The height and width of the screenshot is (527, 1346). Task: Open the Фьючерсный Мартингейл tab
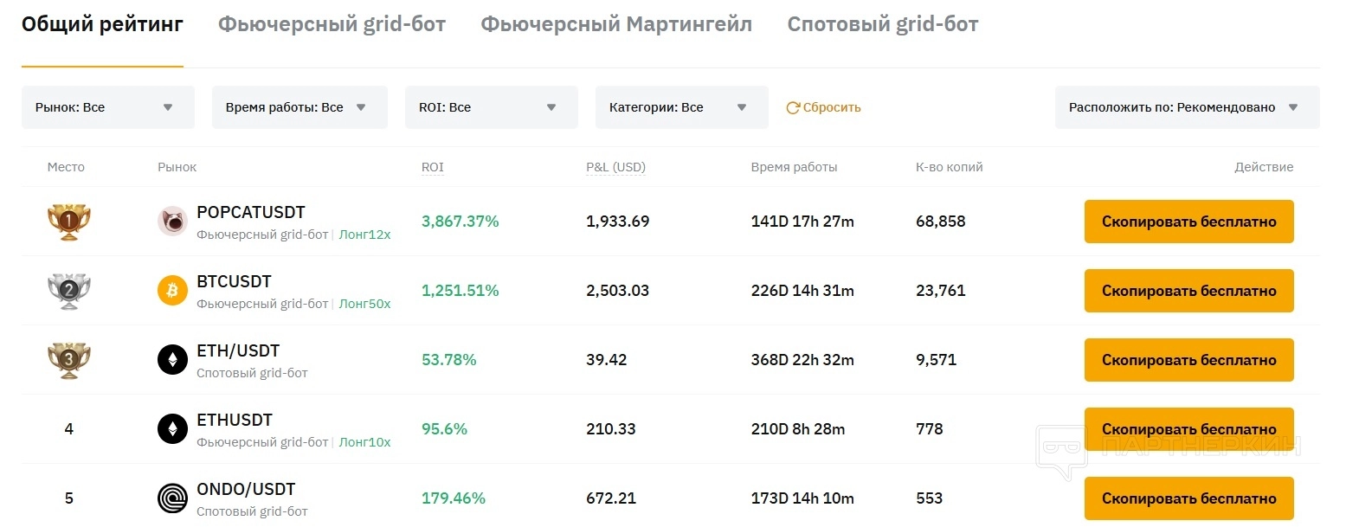(x=616, y=24)
